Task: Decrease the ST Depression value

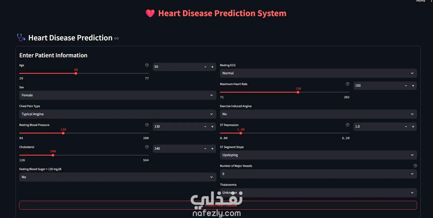Action: (406, 126)
